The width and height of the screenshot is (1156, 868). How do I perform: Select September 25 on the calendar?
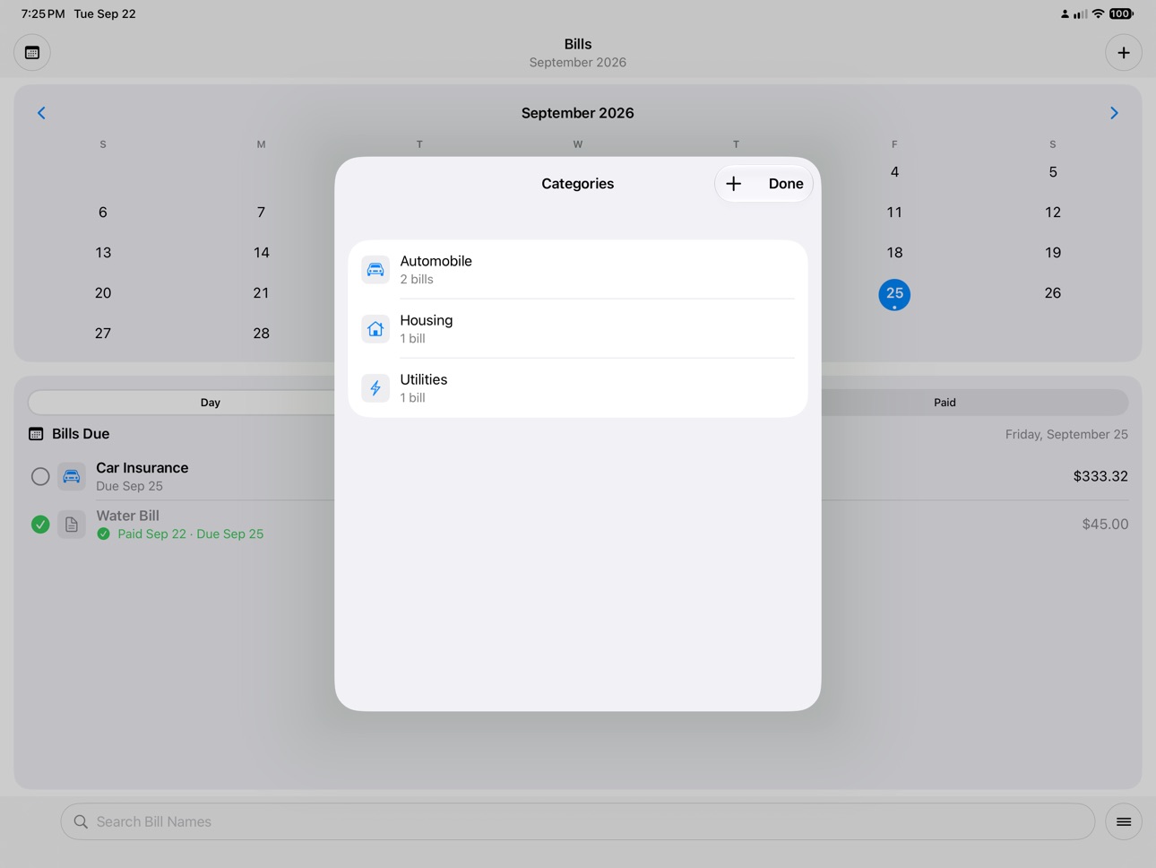pyautogui.click(x=894, y=294)
